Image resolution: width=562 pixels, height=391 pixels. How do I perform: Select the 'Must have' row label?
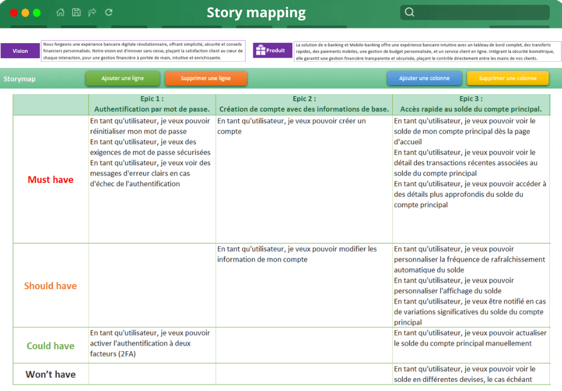click(51, 180)
